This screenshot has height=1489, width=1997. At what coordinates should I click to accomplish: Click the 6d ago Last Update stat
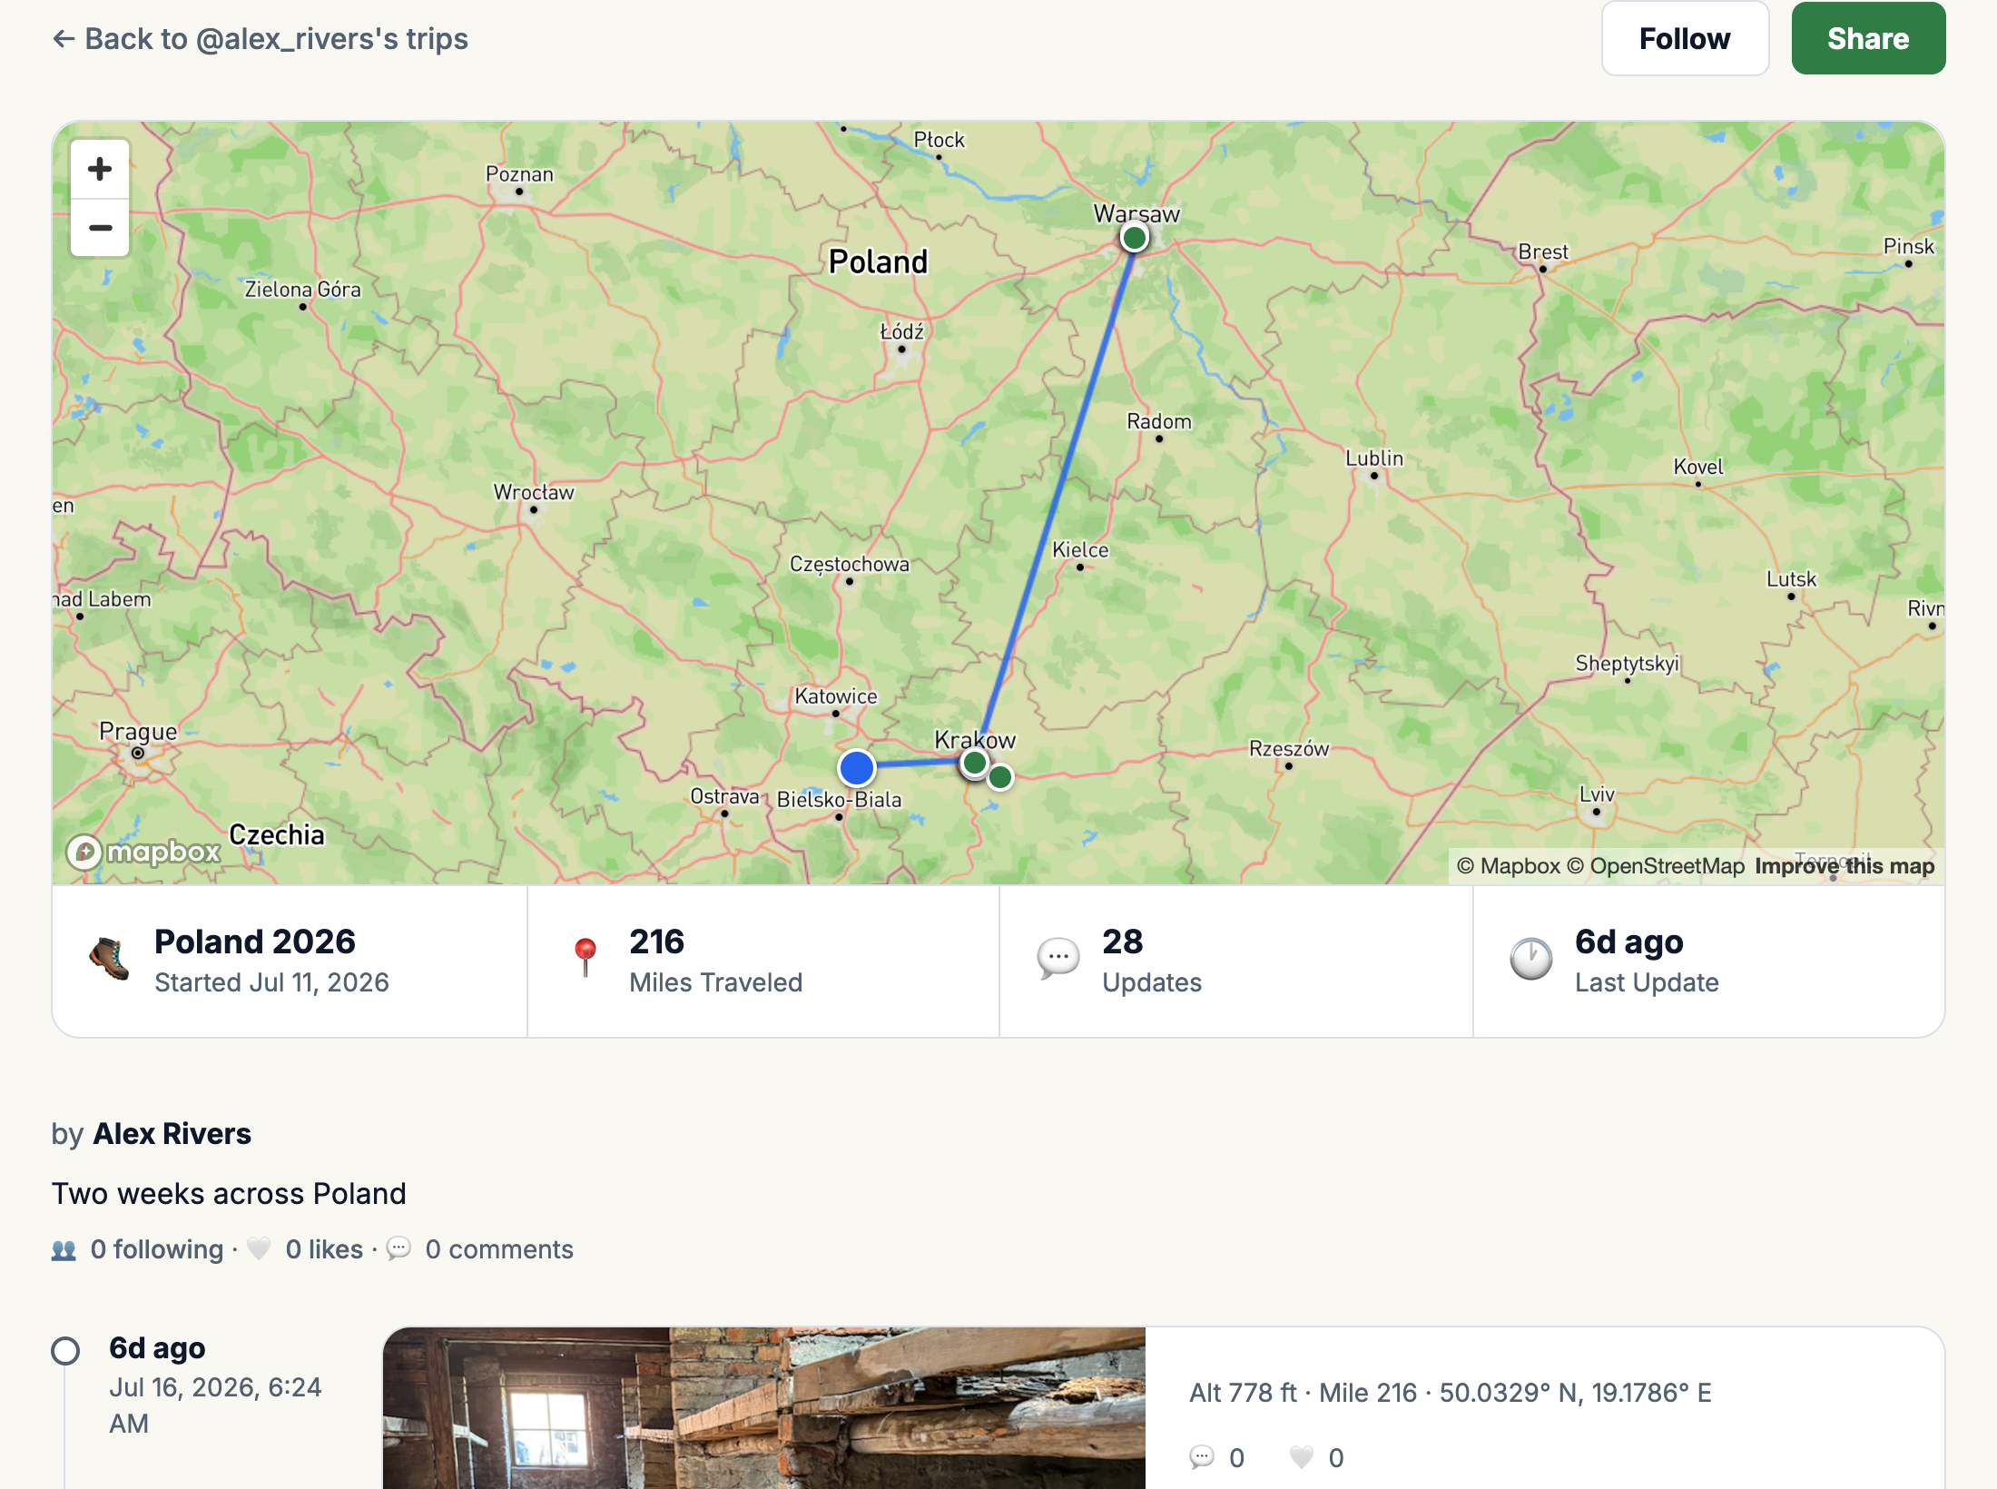[1709, 961]
